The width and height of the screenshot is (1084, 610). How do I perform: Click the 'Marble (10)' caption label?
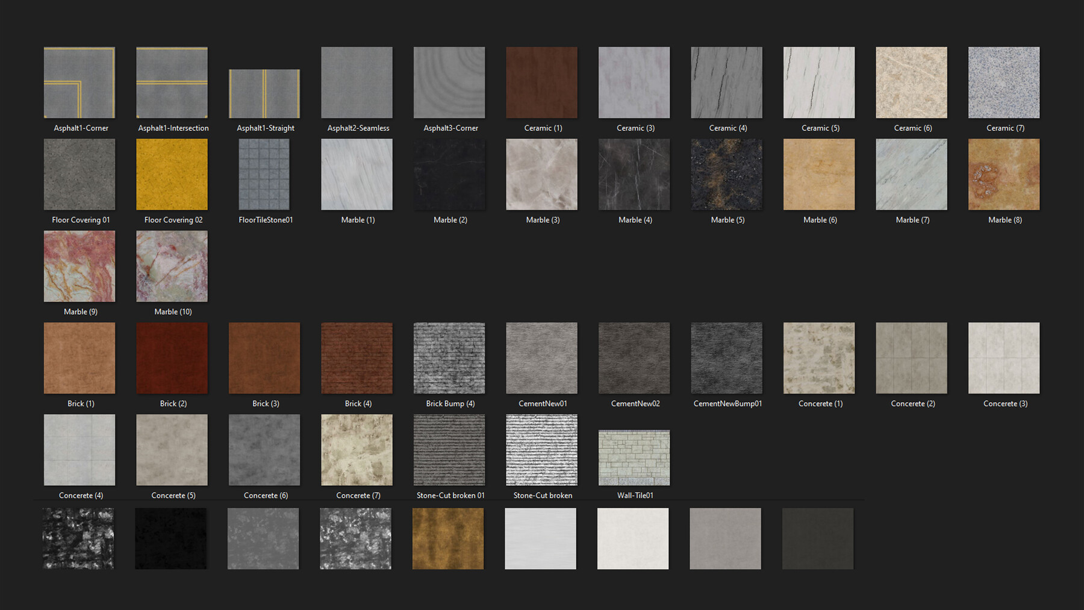point(173,311)
